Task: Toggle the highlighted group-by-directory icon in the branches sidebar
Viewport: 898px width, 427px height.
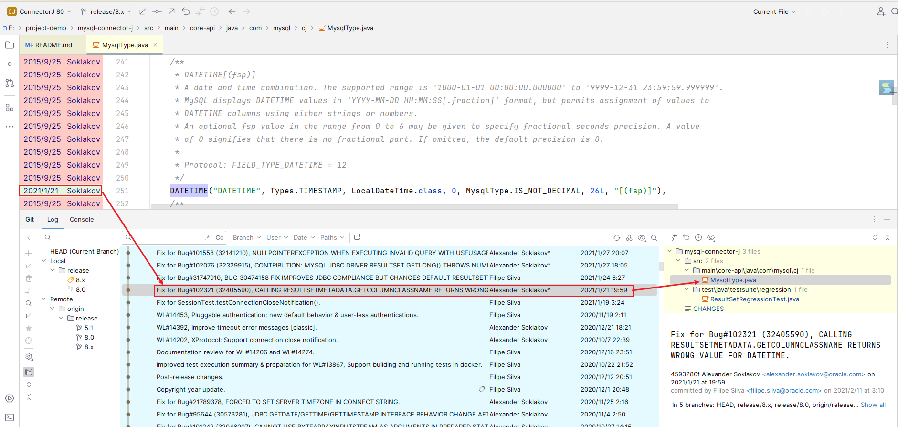Action: click(29, 372)
